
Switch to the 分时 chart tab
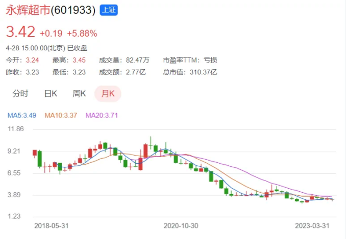(20, 94)
